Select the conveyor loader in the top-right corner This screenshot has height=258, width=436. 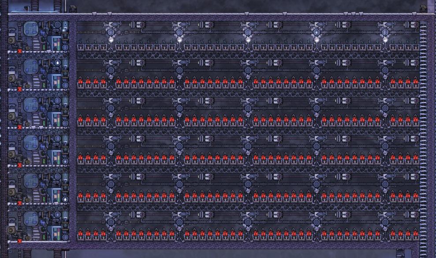415,25
